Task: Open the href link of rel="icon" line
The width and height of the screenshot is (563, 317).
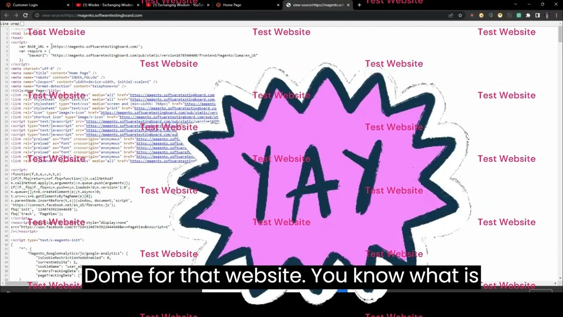Action: (159, 113)
